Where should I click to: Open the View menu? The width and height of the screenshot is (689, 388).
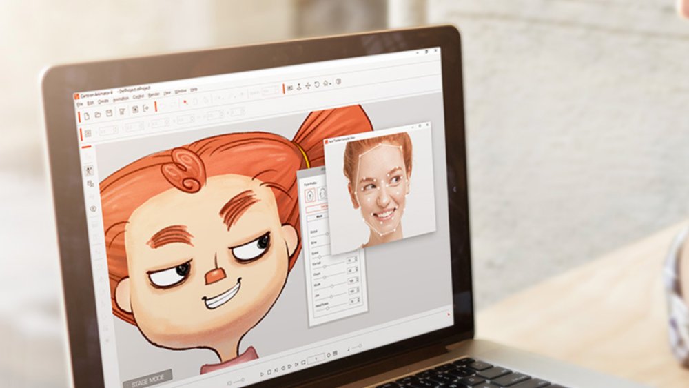click(167, 93)
